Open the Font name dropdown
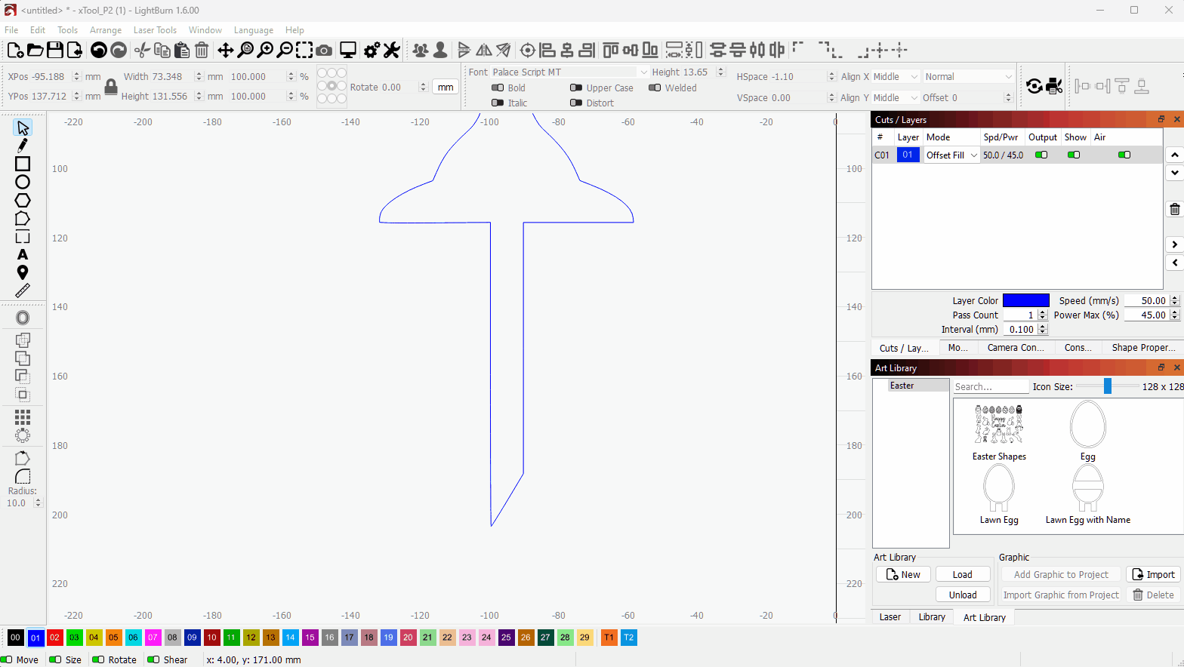 (x=569, y=72)
